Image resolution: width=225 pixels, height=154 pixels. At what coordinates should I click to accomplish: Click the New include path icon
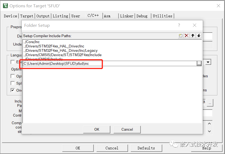pos(180,36)
